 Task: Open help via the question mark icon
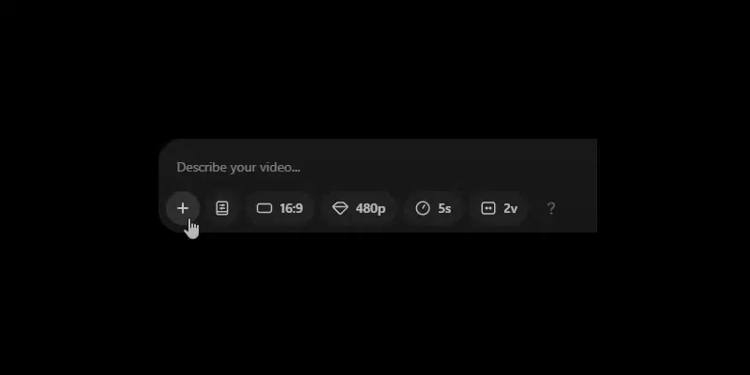coord(551,208)
